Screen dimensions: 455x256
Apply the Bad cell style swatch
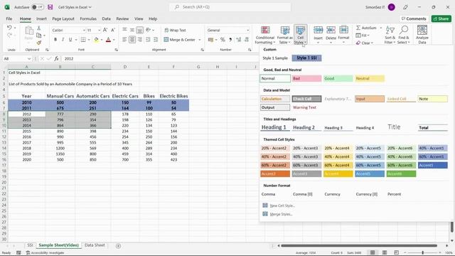click(306, 78)
